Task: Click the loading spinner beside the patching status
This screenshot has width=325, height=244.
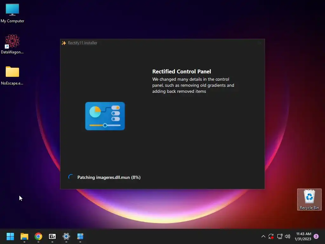Action: 71,177
